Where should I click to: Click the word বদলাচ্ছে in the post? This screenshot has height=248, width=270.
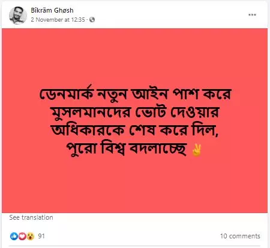click(158, 149)
